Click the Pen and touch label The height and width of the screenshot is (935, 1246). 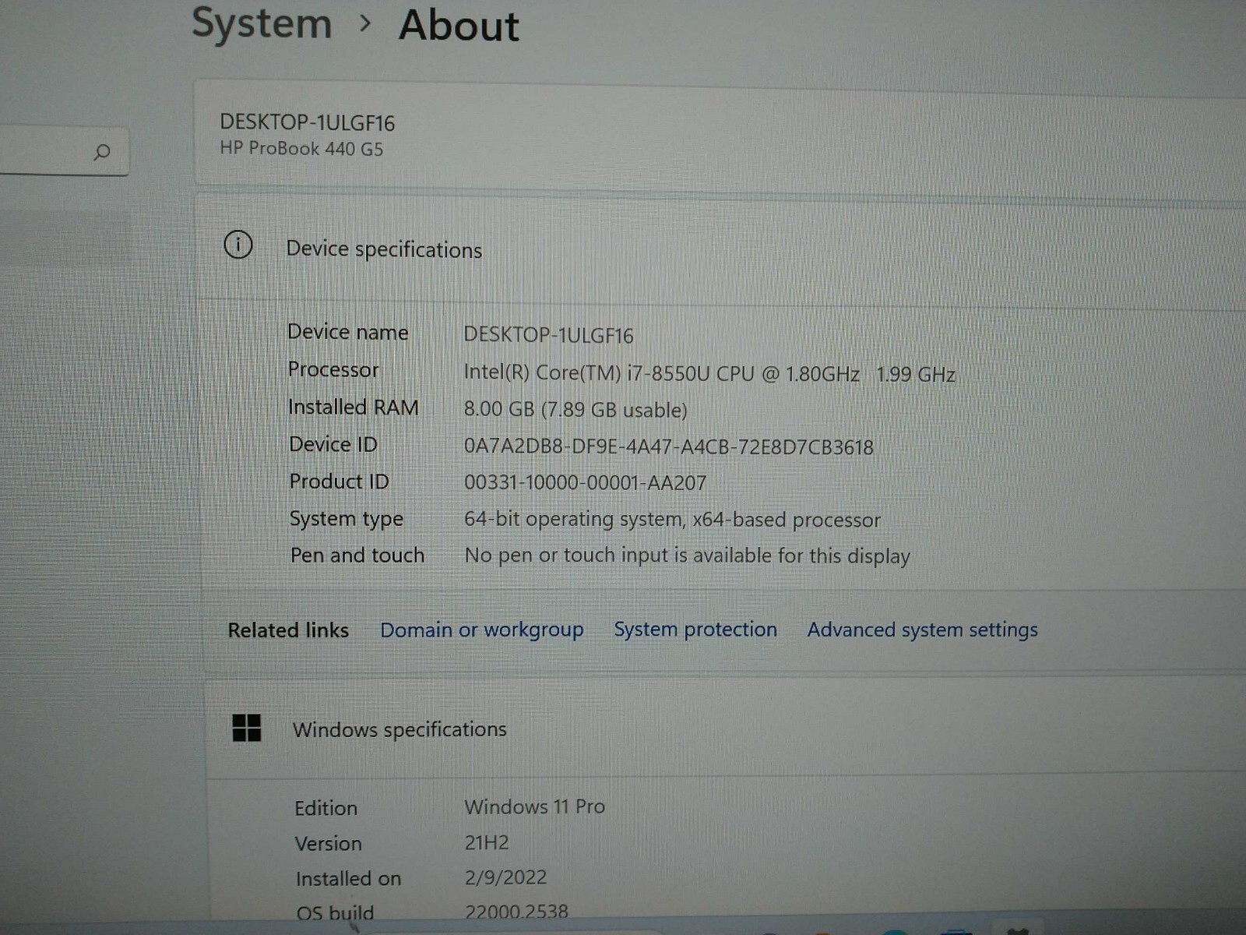pos(357,555)
